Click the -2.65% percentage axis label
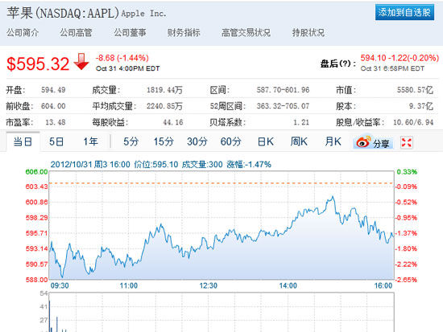 (x=406, y=280)
